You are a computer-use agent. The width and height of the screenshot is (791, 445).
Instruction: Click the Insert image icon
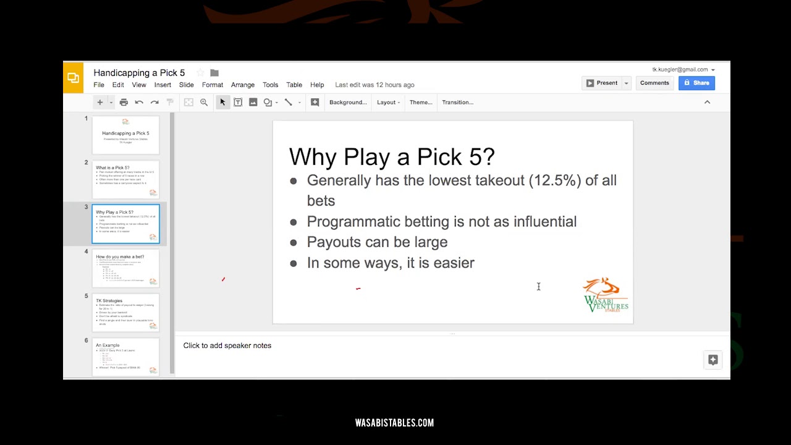(x=253, y=102)
